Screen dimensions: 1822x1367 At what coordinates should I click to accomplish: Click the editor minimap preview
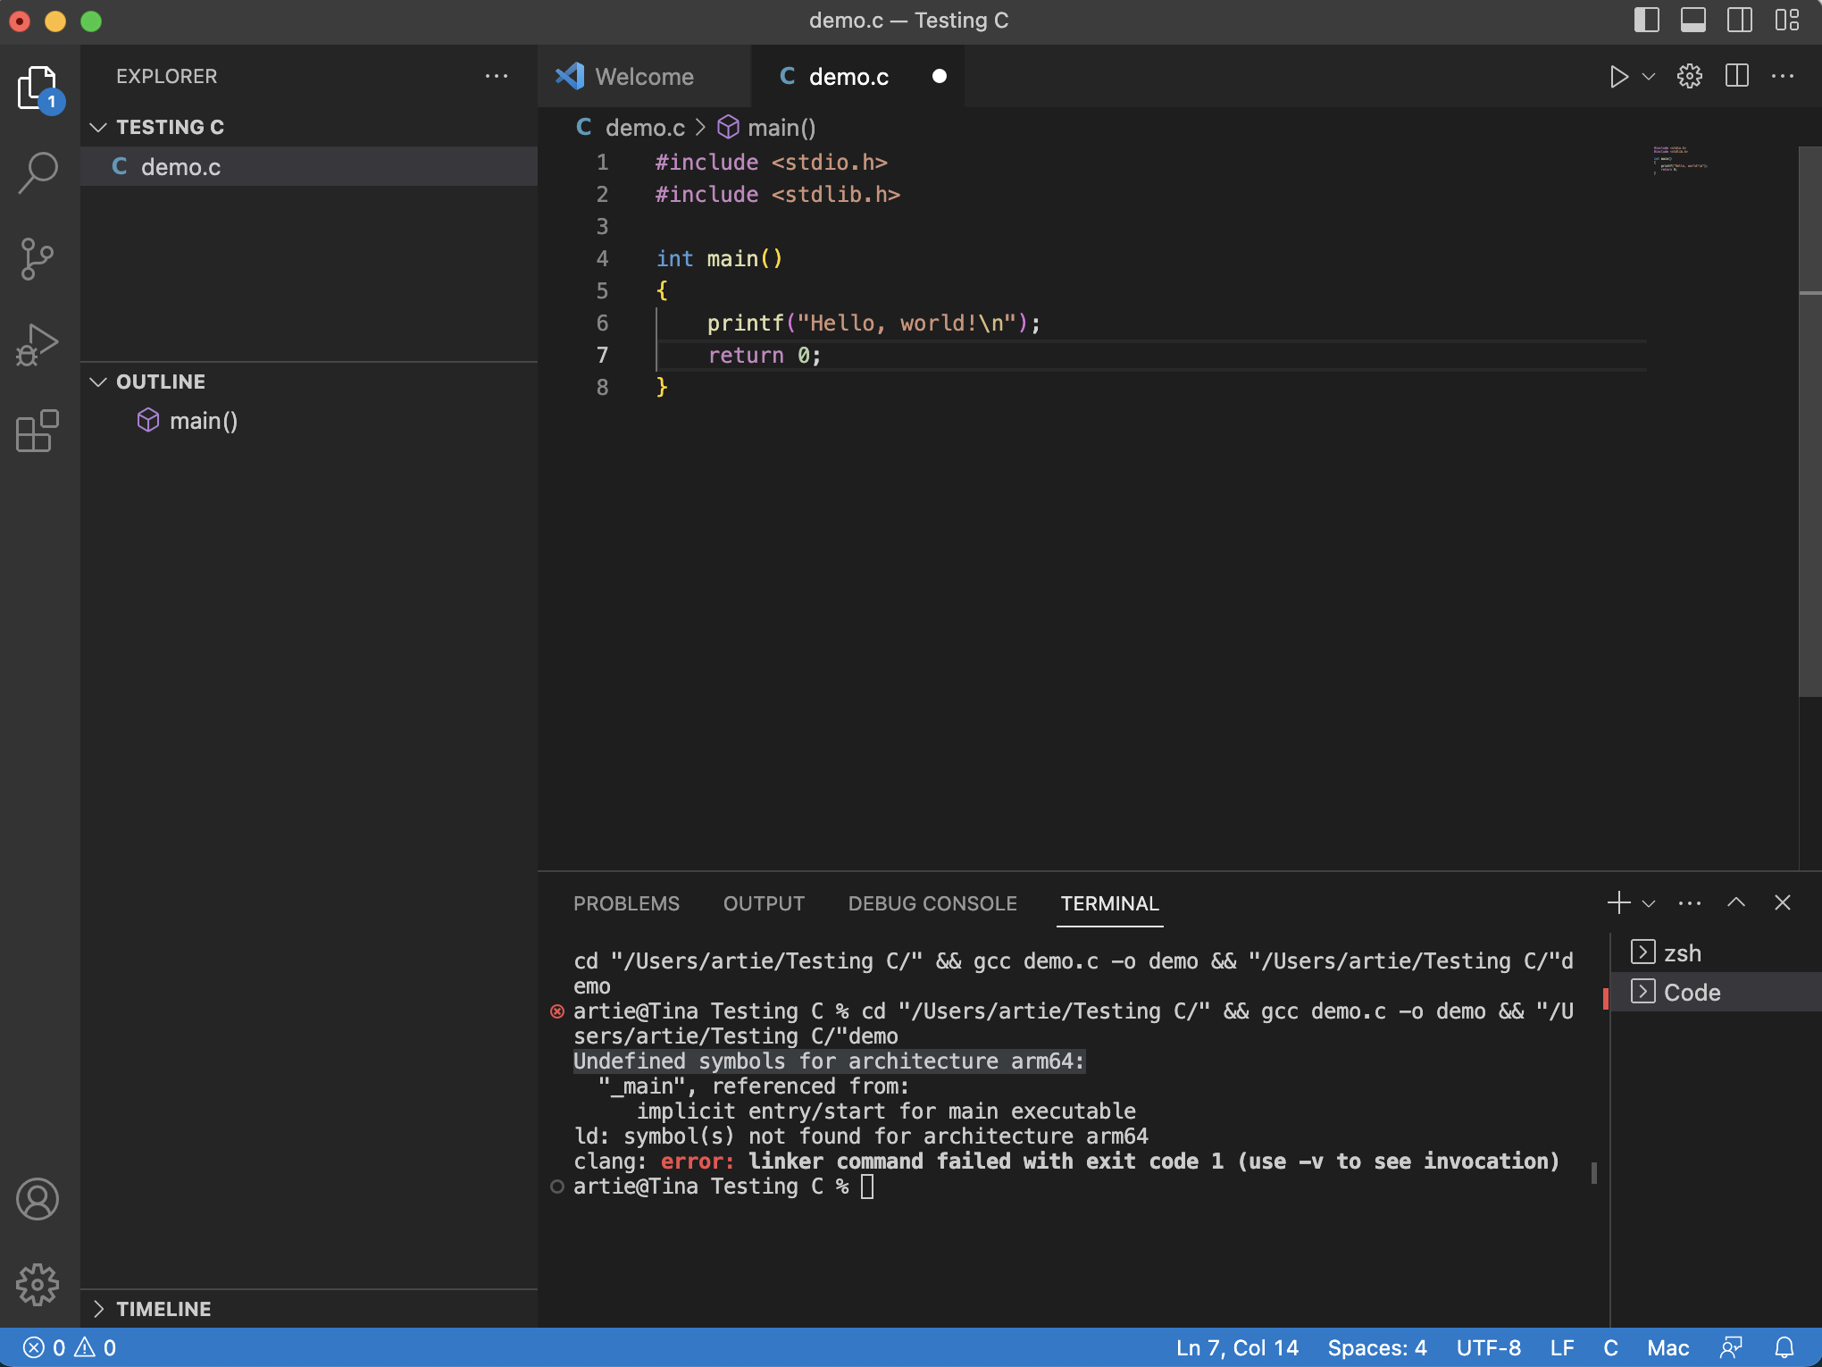(x=1679, y=160)
